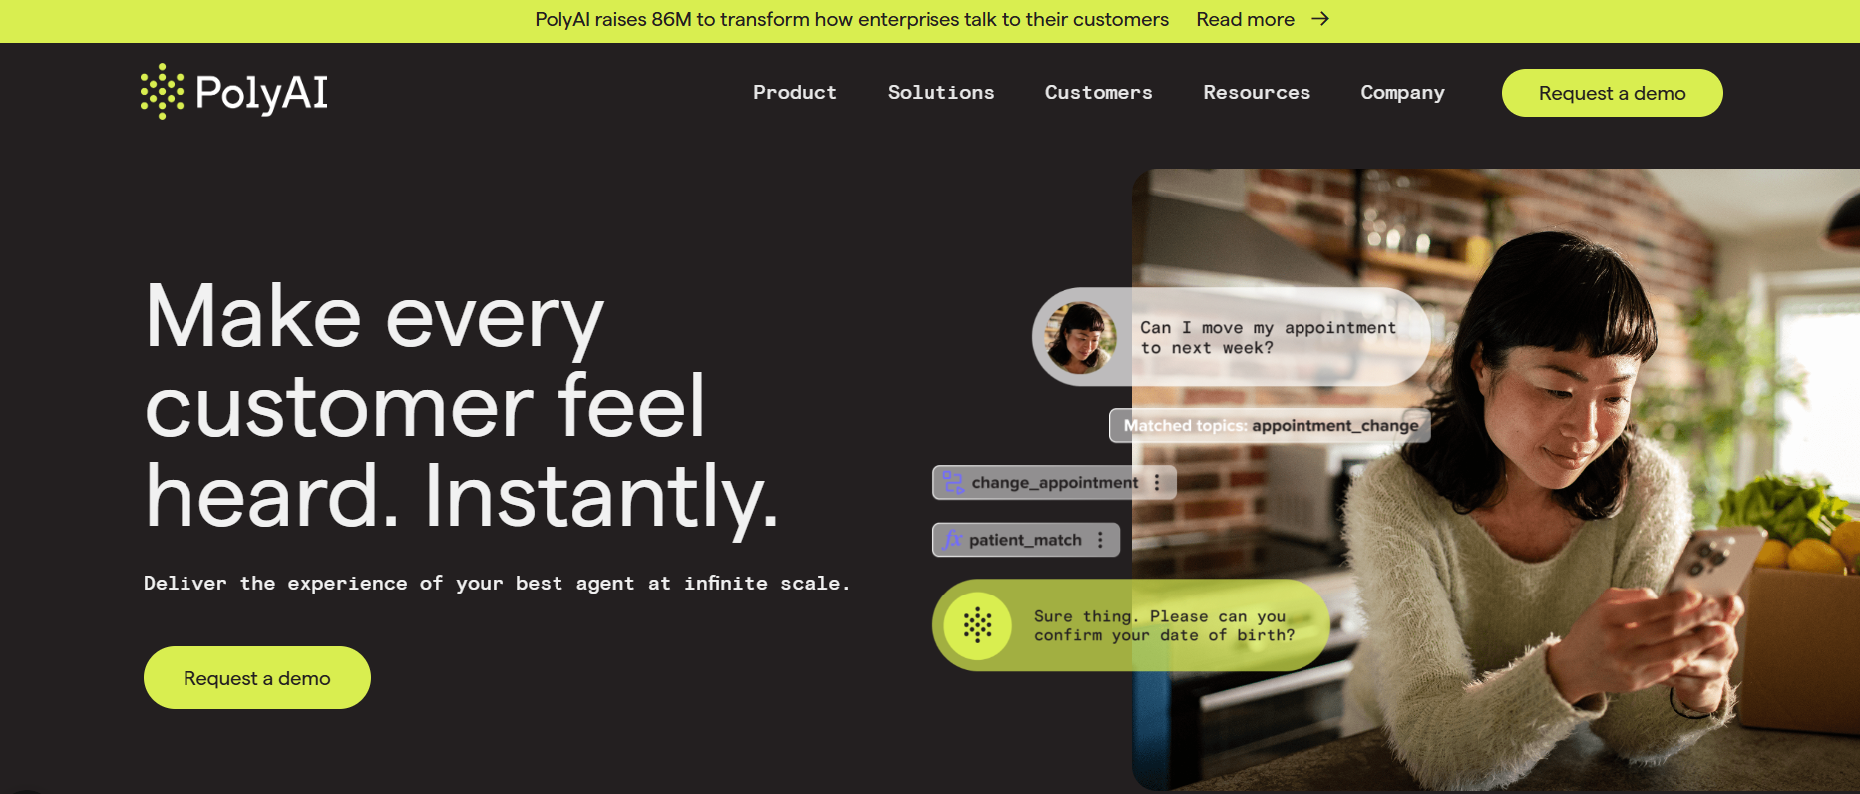1860x794 pixels.
Task: Click the arrow icon beside Read more
Action: tap(1320, 19)
